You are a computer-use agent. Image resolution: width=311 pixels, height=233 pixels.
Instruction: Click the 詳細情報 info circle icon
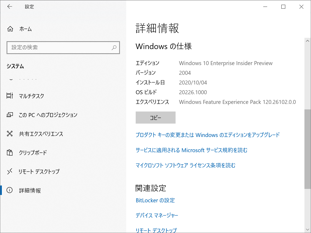tap(9, 190)
